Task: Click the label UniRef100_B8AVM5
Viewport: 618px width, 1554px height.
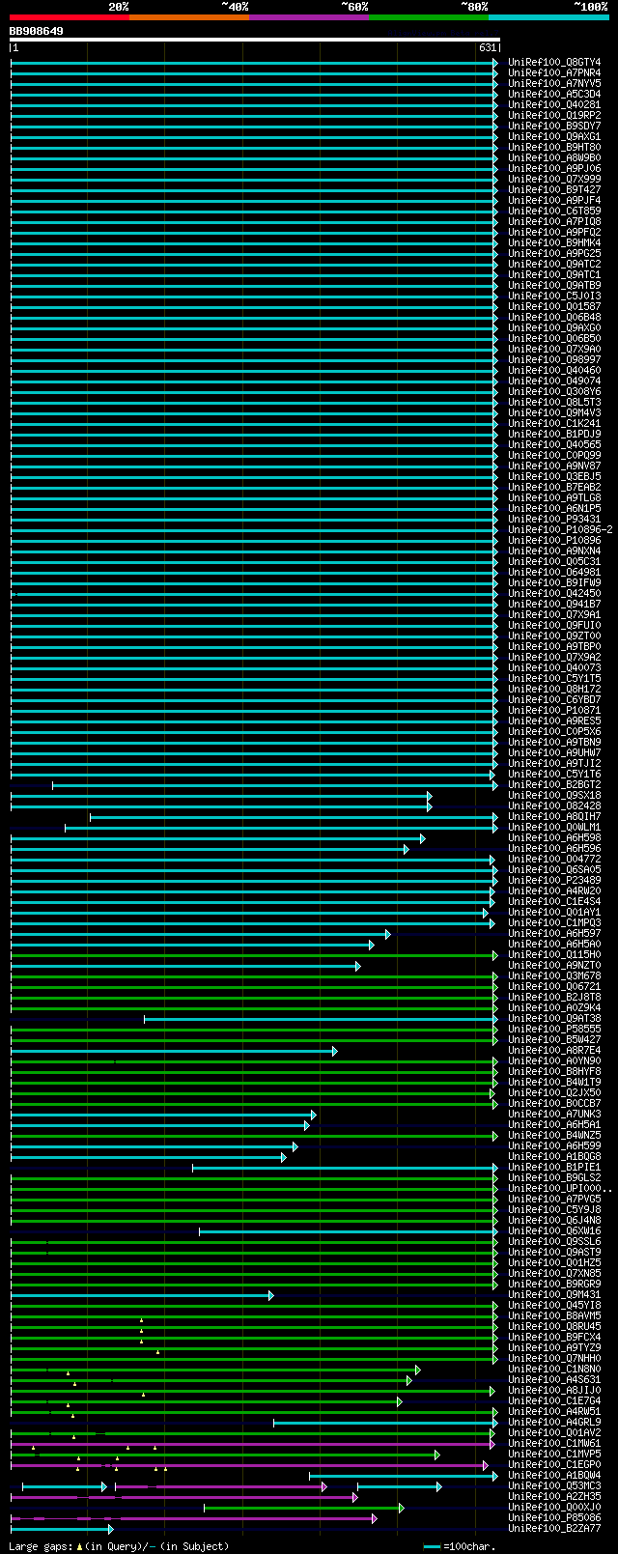Action: click(x=554, y=1316)
